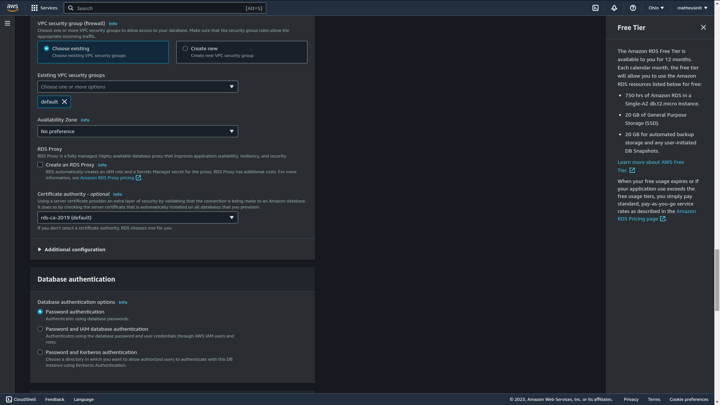The width and height of the screenshot is (720, 405).
Task: Open Amazon RDS Proxy pricing link
Action: (107, 177)
